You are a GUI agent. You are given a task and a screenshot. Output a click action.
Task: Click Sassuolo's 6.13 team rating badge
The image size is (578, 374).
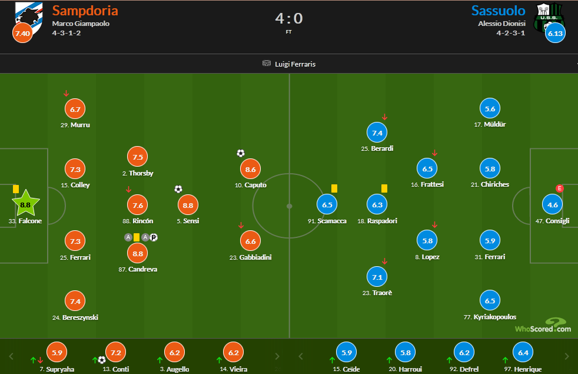click(556, 34)
